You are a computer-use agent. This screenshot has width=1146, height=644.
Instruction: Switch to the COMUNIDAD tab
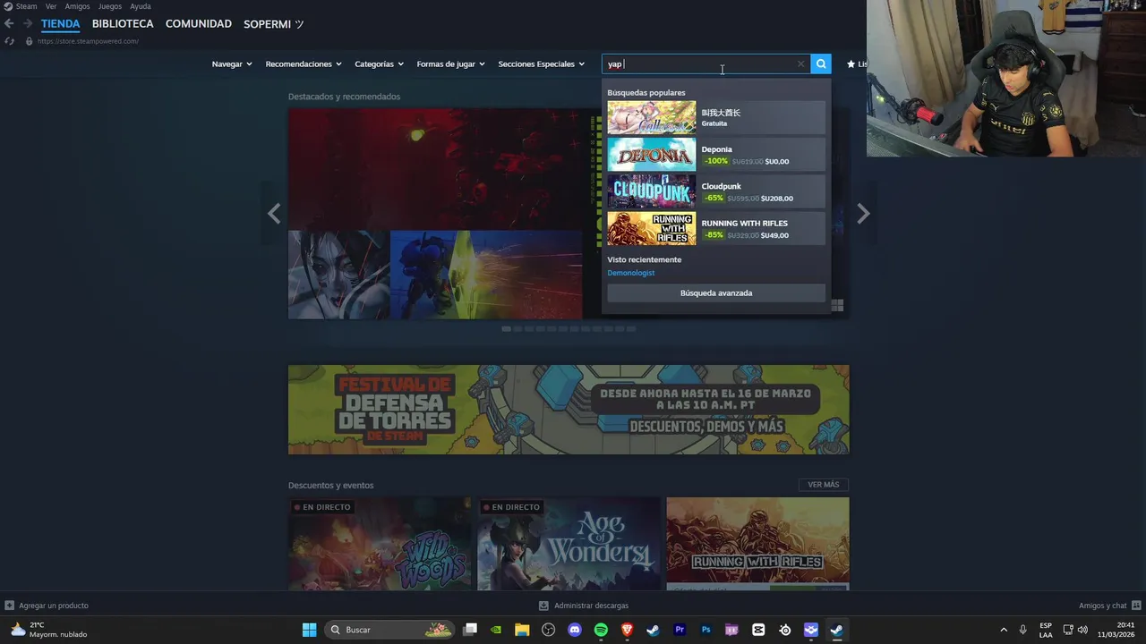(199, 24)
